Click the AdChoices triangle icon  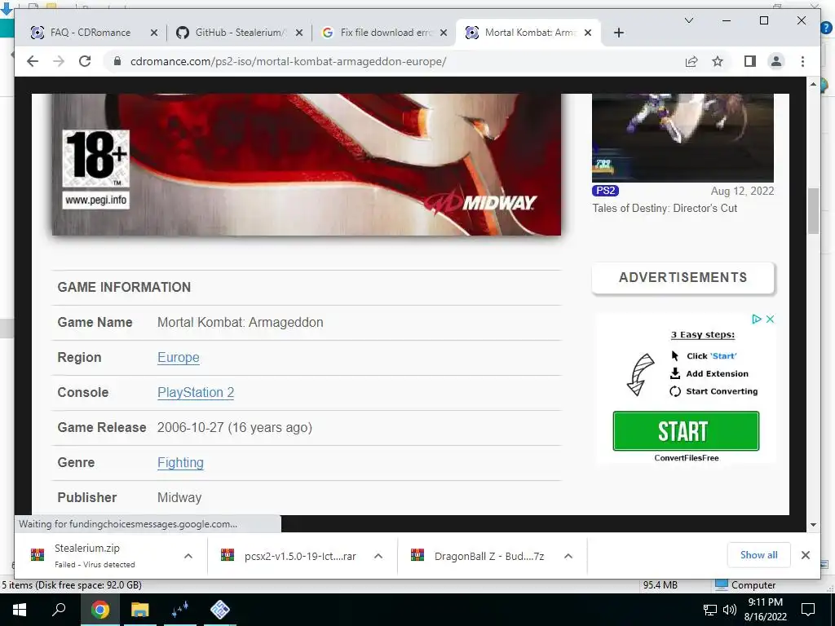click(756, 319)
